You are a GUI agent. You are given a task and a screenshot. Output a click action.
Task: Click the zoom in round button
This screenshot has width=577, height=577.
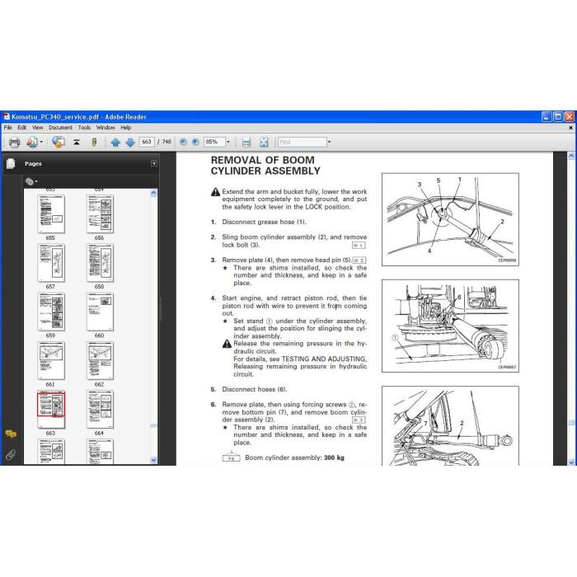coord(195,142)
